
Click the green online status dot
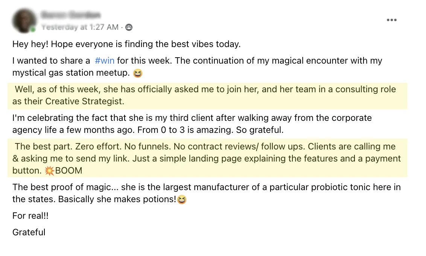coord(33,29)
